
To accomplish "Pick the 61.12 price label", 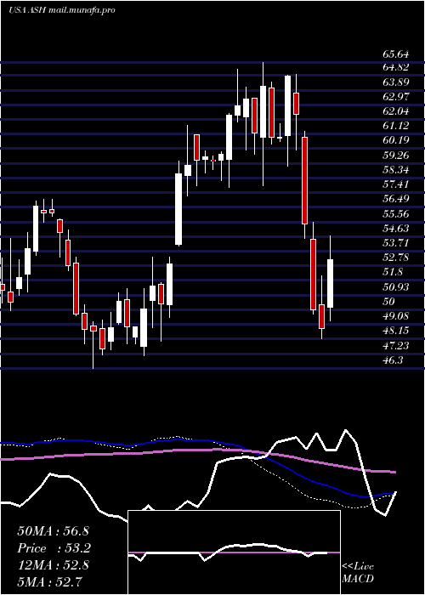I will (396, 126).
